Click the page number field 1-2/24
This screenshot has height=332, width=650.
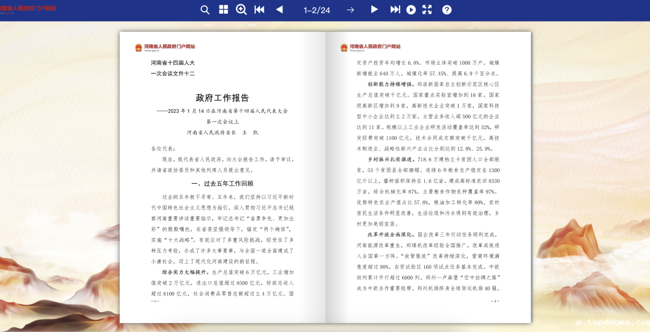[x=317, y=10]
